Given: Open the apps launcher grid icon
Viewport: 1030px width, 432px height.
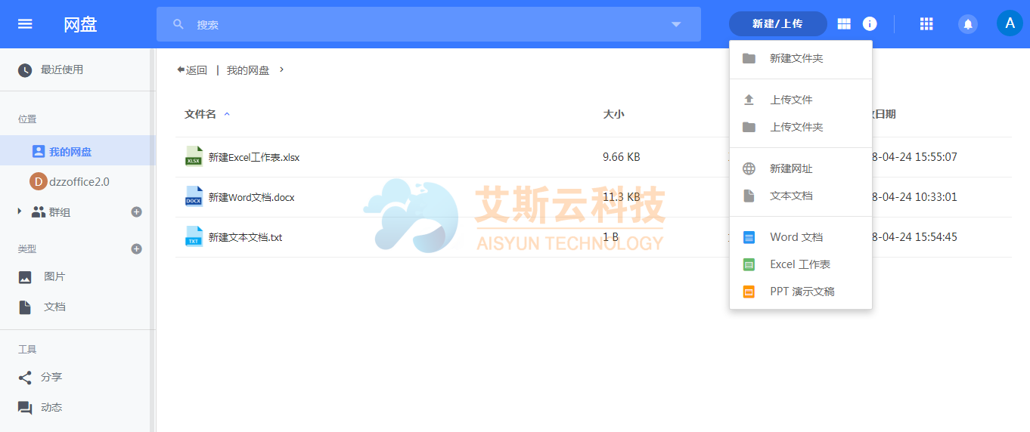Looking at the screenshot, I should click(926, 24).
